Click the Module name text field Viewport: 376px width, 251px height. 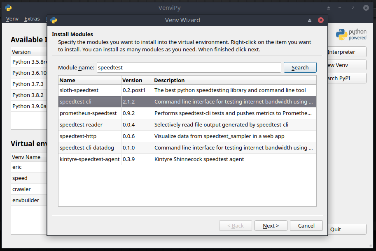click(189, 67)
